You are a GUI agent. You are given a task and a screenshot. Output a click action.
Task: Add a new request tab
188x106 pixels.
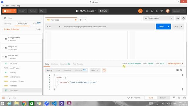(x=80, y=20)
